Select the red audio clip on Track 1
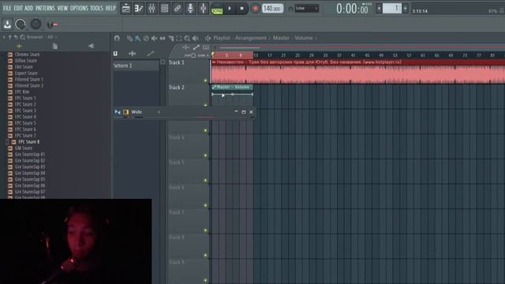The width and height of the screenshot is (505, 284). [357, 72]
